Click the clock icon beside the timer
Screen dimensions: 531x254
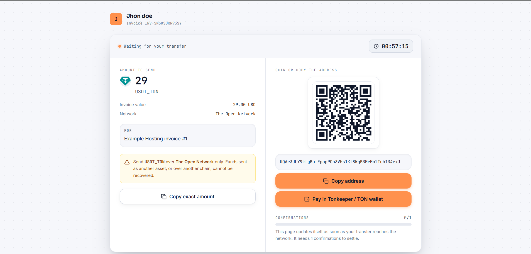point(376,46)
